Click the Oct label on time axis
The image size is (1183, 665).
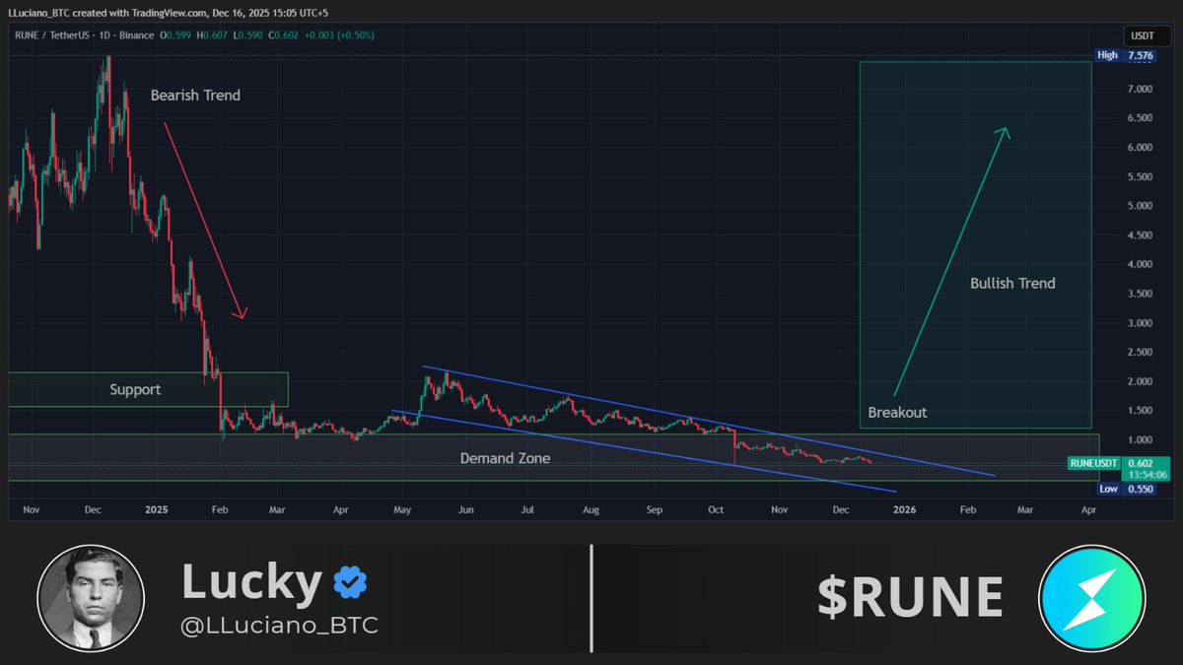(716, 511)
